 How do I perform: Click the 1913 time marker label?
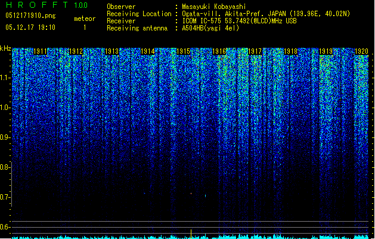pyautogui.click(x=111, y=51)
